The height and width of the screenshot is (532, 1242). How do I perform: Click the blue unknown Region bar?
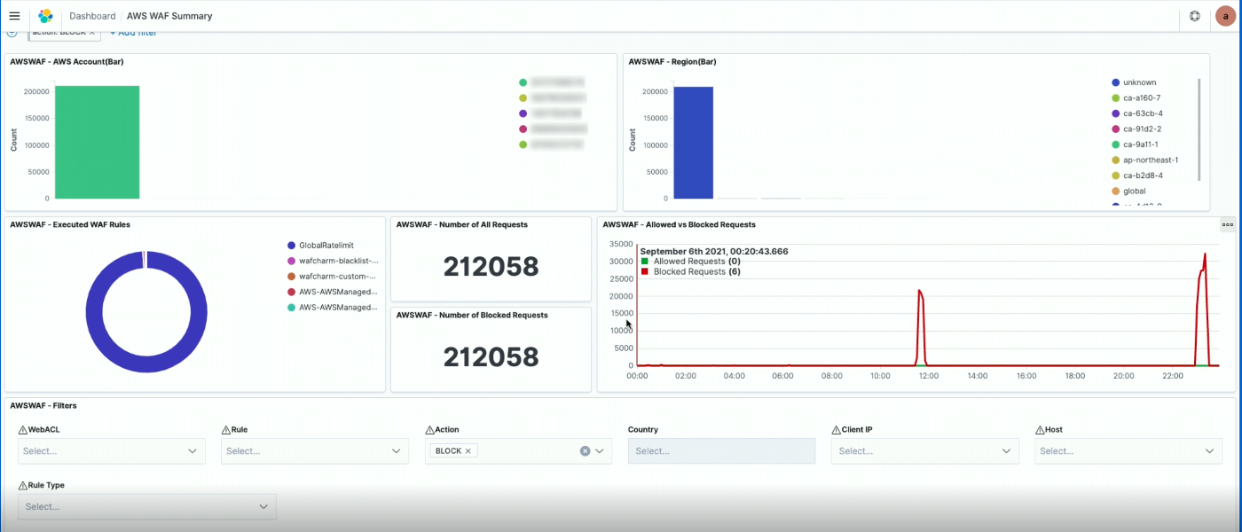pos(693,142)
